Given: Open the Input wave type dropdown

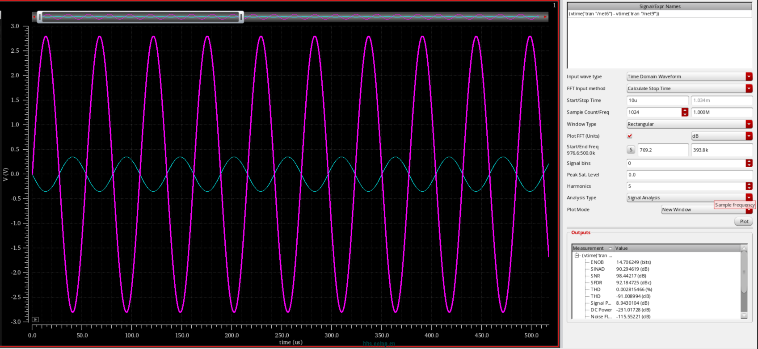Looking at the screenshot, I should [689, 76].
